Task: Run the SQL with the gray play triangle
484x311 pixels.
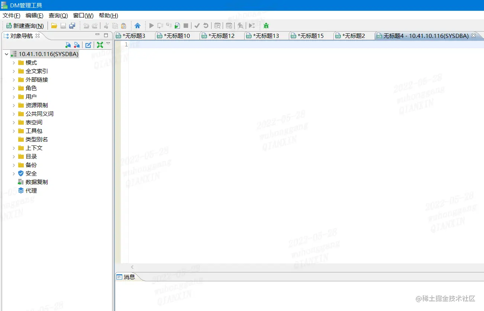Action: 151,26
